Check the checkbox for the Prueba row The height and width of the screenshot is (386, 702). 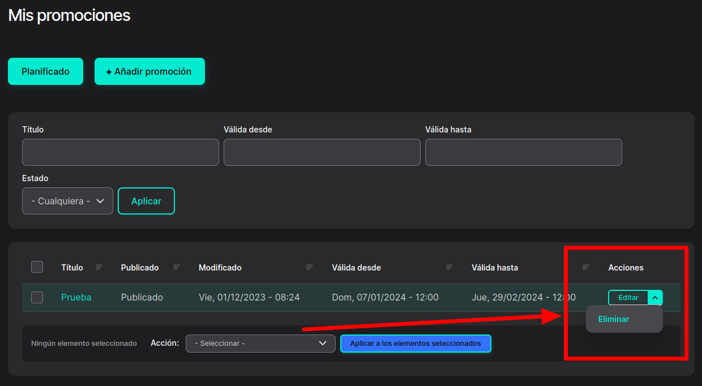point(37,297)
